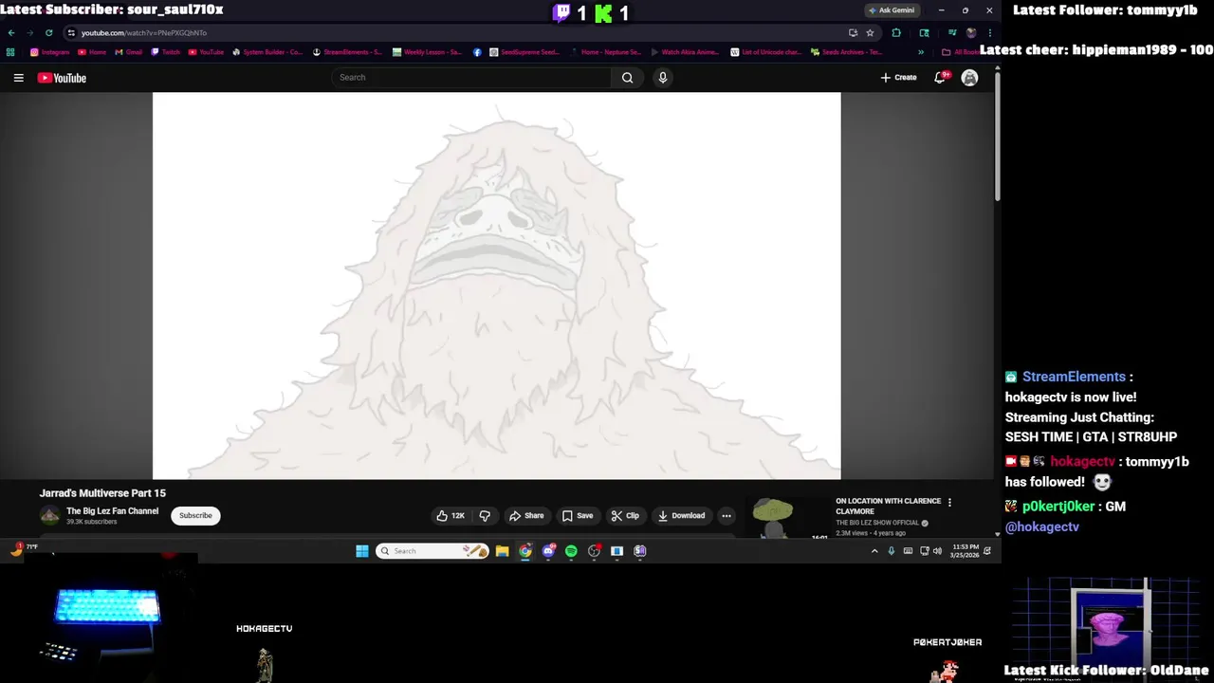Open the Chrome three-dot menu
Image resolution: width=1214 pixels, height=683 pixels.
tap(989, 32)
